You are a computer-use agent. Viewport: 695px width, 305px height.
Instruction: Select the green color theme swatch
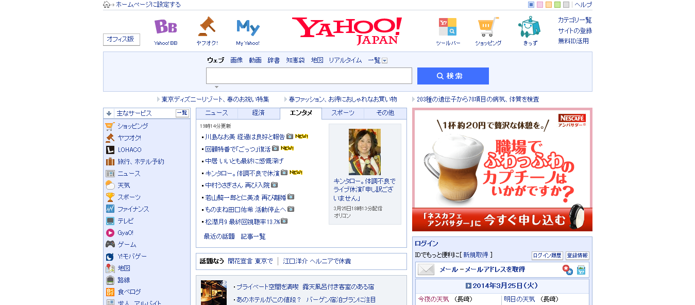point(557,5)
